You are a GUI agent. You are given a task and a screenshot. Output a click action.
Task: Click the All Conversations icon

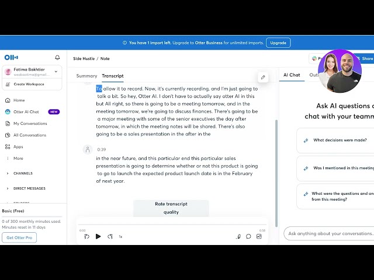[x=8, y=135]
